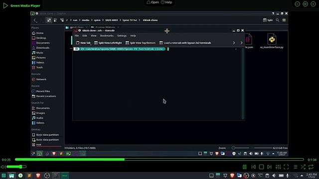The height and width of the screenshot is (179, 319).
Task: Open OBS Studio from the taskbar
Action: (x=47, y=176)
